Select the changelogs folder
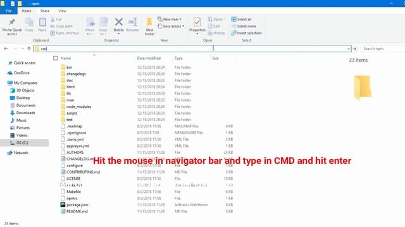The image size is (405, 227). click(73, 74)
